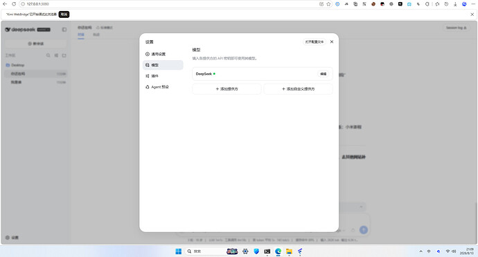Screen dimensions: 478x257
Task: Open the speaker volume tray icon
Action: 454,251
